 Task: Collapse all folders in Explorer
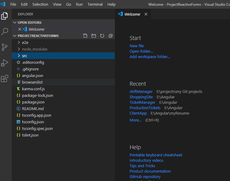(x=111, y=36)
